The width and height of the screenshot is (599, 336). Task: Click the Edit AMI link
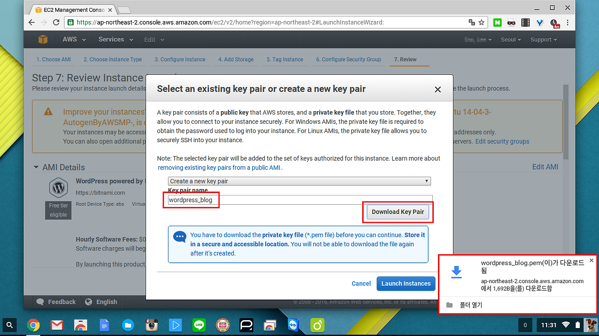pos(545,167)
